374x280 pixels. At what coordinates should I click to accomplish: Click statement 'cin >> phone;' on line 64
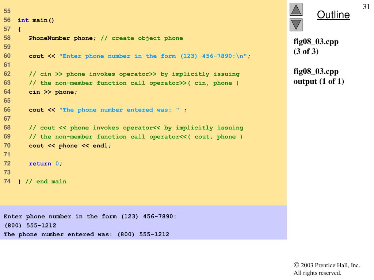[x=53, y=92]
